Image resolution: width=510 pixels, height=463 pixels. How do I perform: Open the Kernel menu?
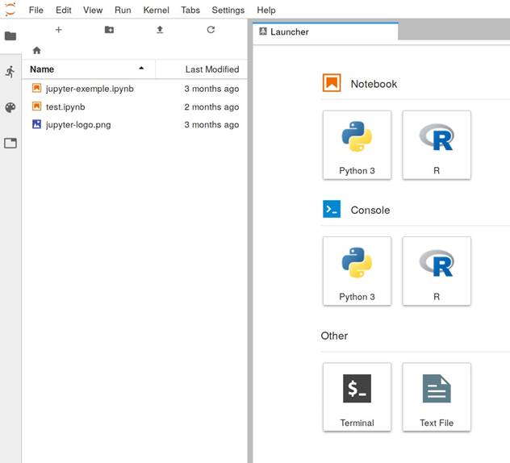click(156, 10)
